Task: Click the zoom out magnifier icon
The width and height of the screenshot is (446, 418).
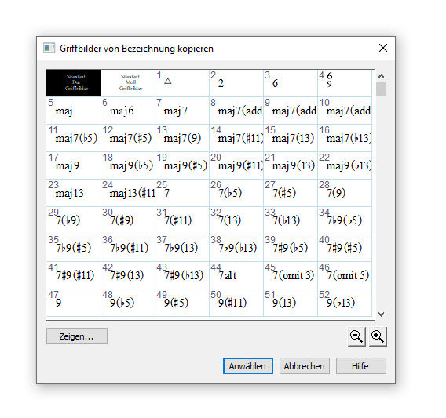Action: pyautogui.click(x=356, y=336)
